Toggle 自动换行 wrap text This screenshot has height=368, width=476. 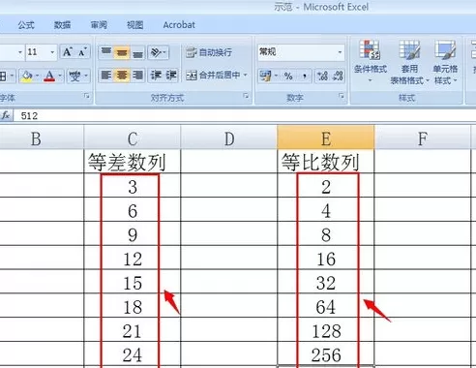(x=209, y=52)
